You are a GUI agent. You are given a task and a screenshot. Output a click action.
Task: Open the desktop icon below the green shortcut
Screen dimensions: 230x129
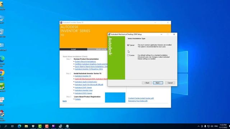[x=2, y=101]
